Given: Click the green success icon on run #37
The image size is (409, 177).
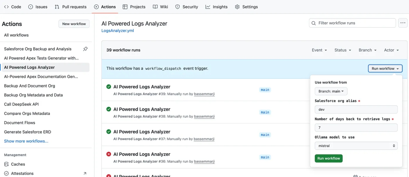Looking at the screenshot, I should (x=109, y=132).
